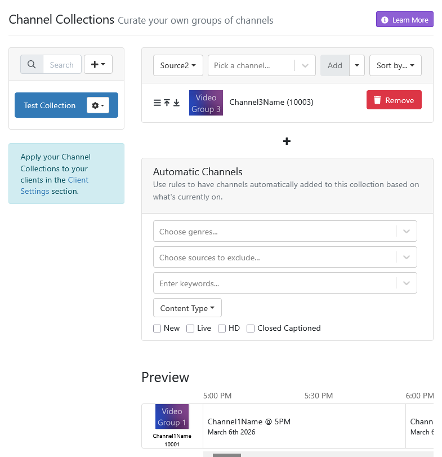Expand the Choose genres selector
Viewport: 442px width, 457px height.
tap(407, 232)
